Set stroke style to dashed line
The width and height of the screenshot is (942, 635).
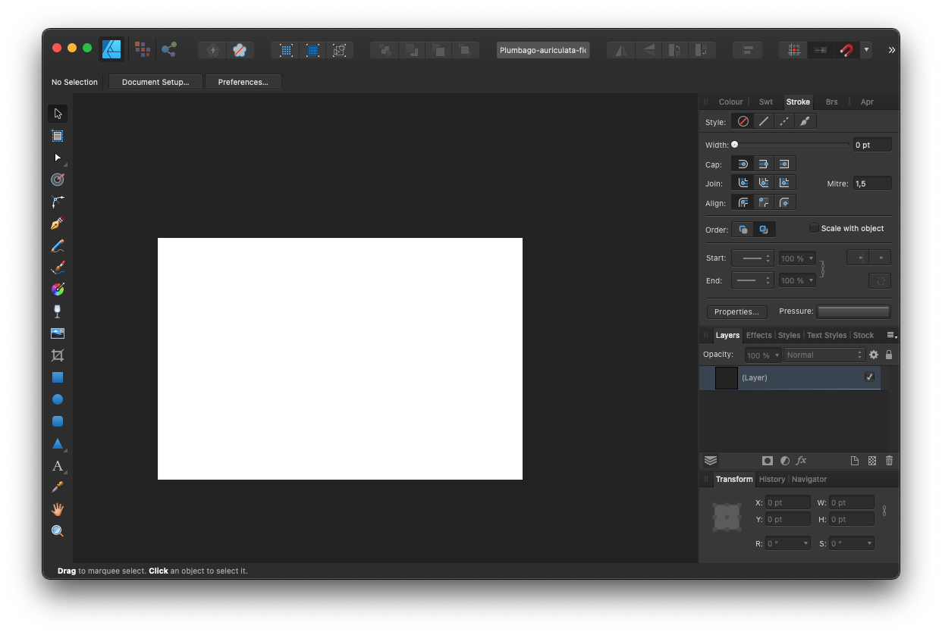pyautogui.click(x=784, y=121)
